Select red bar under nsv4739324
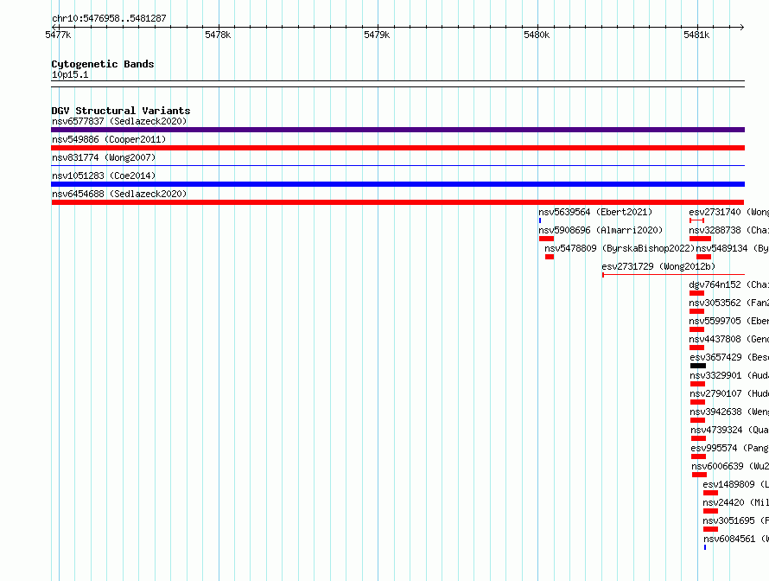 coord(699,438)
